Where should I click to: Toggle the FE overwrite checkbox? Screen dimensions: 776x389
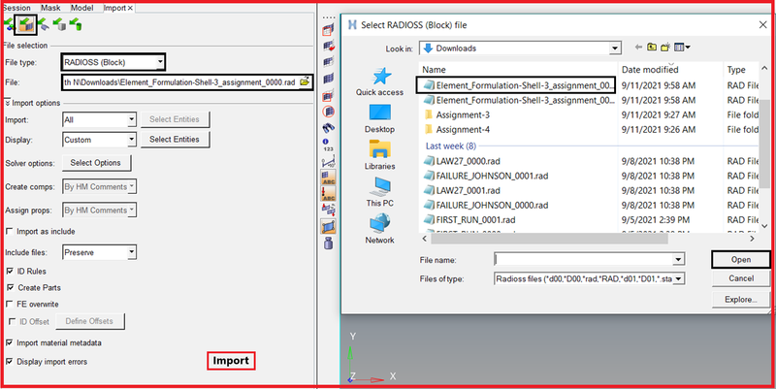tap(9, 304)
